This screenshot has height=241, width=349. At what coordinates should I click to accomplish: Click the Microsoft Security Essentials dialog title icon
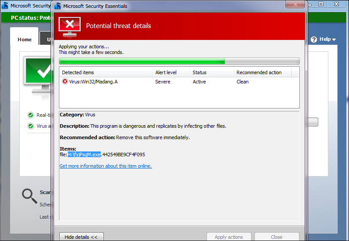point(58,6)
